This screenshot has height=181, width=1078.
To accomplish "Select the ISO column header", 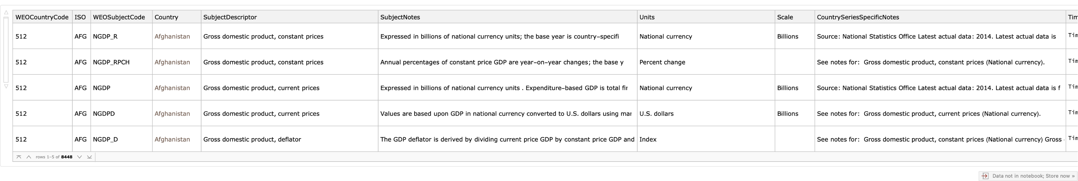I will point(80,17).
